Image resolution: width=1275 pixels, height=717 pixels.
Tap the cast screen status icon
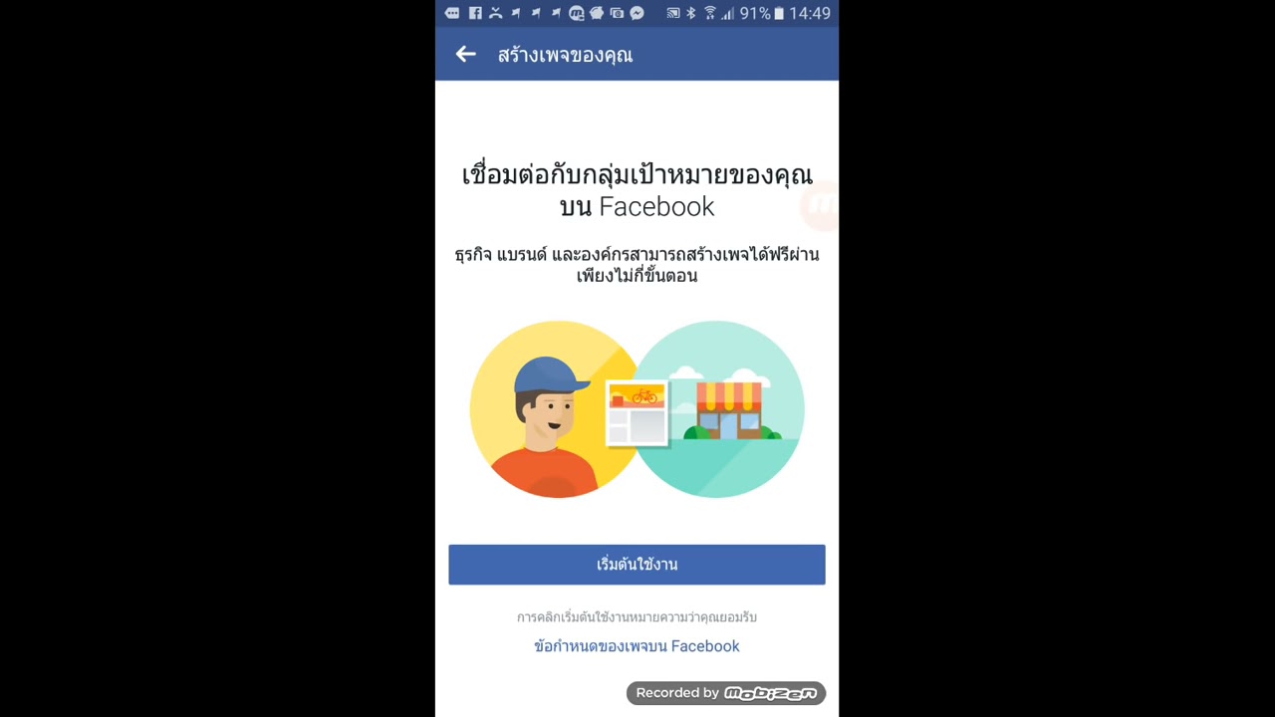click(673, 13)
